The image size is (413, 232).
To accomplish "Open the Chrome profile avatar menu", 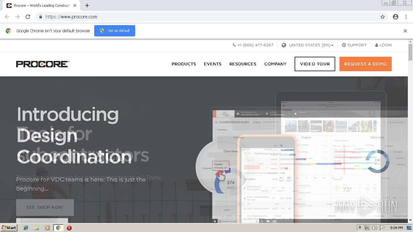I will coord(396,17).
